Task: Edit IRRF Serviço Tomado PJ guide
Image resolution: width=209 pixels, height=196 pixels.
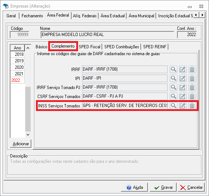Action: (x=183, y=88)
